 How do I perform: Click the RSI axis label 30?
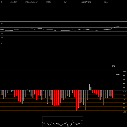2,37
